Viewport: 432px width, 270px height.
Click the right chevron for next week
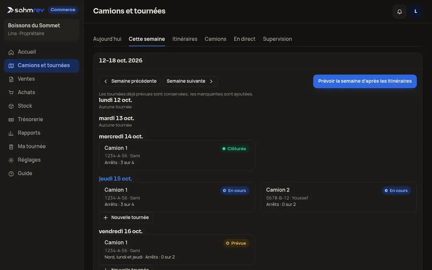click(211, 81)
